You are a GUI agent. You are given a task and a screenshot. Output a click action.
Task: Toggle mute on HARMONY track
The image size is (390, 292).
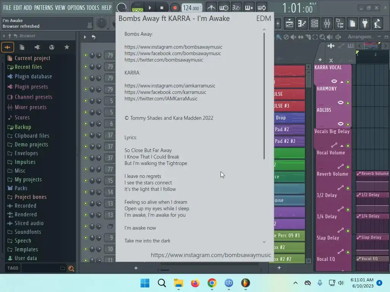pos(348,103)
